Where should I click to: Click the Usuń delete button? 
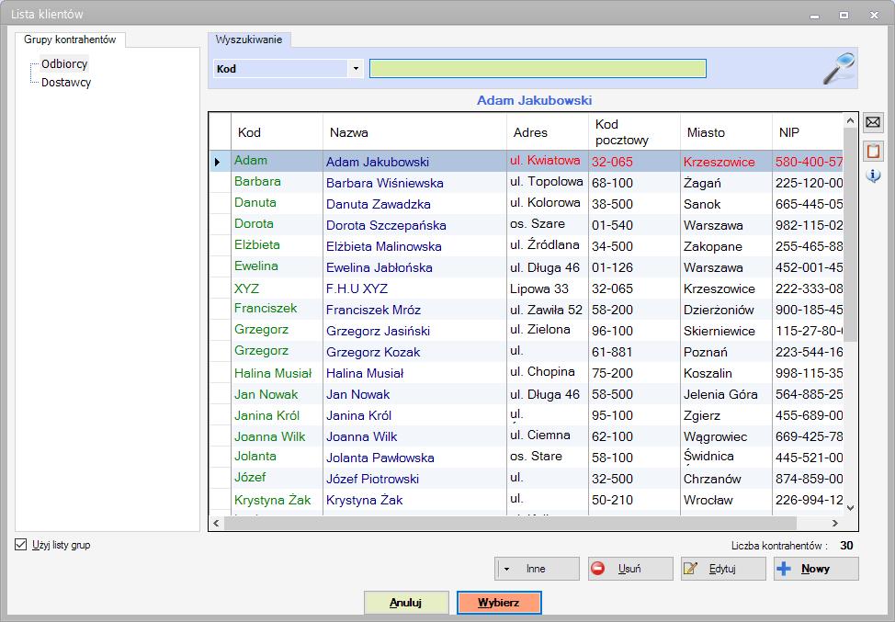[630, 569]
